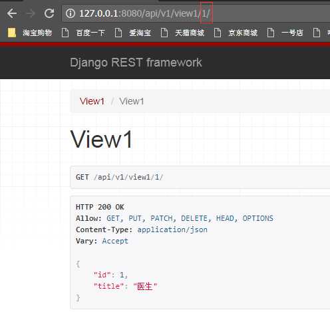Open the 爱淘宝 bookmark

tap(133, 33)
